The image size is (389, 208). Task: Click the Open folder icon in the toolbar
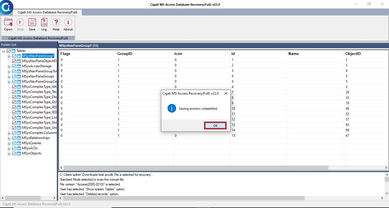(8, 22)
